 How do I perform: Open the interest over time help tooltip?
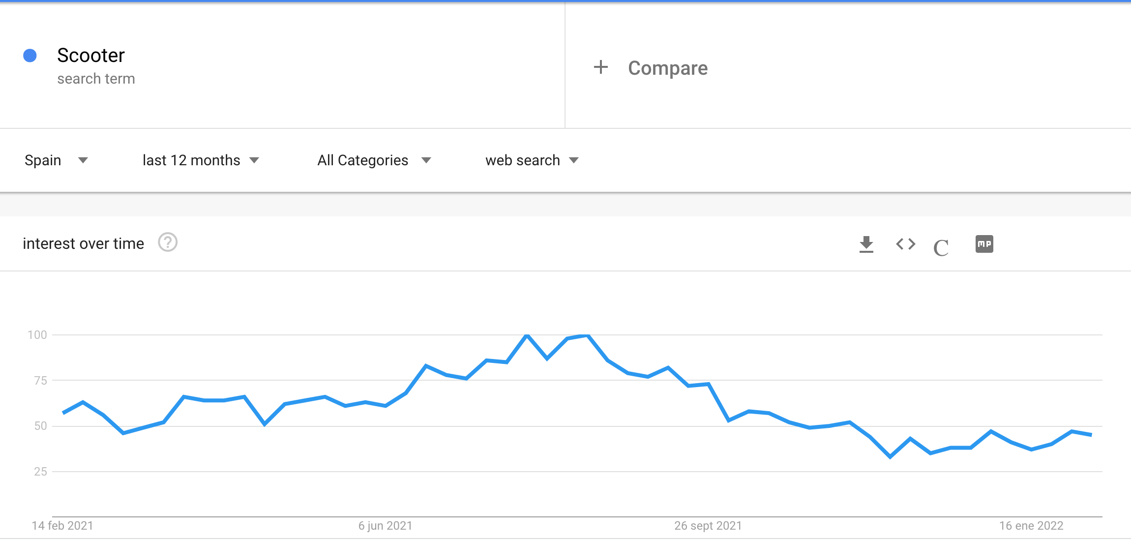pyautogui.click(x=167, y=242)
